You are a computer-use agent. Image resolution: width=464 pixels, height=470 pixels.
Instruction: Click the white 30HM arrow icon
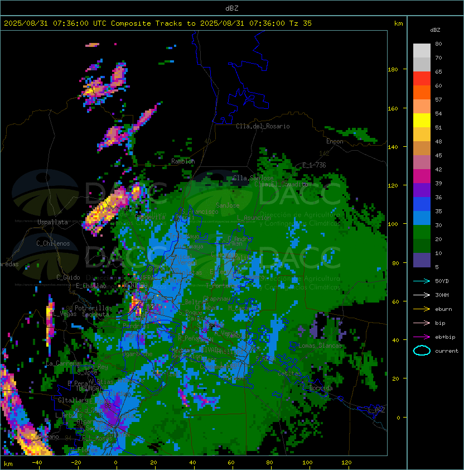tap(422, 295)
